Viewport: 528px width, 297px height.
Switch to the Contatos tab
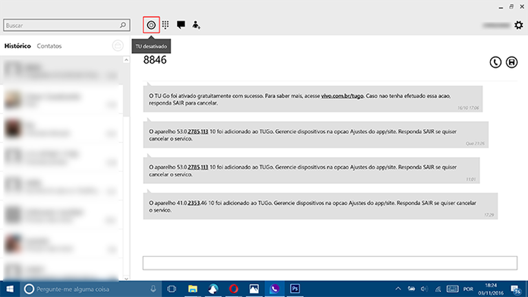pyautogui.click(x=49, y=46)
